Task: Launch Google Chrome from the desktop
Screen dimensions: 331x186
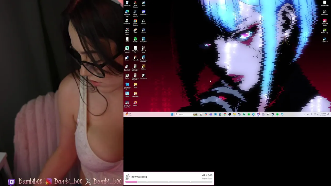Action: [x=135, y=22]
